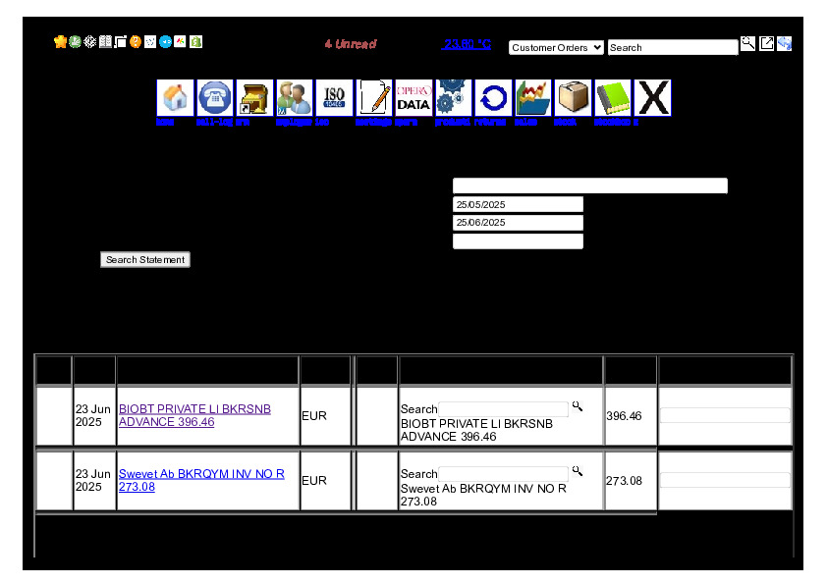Click the yellow star favorites icon
The image size is (827, 584).
[x=60, y=42]
